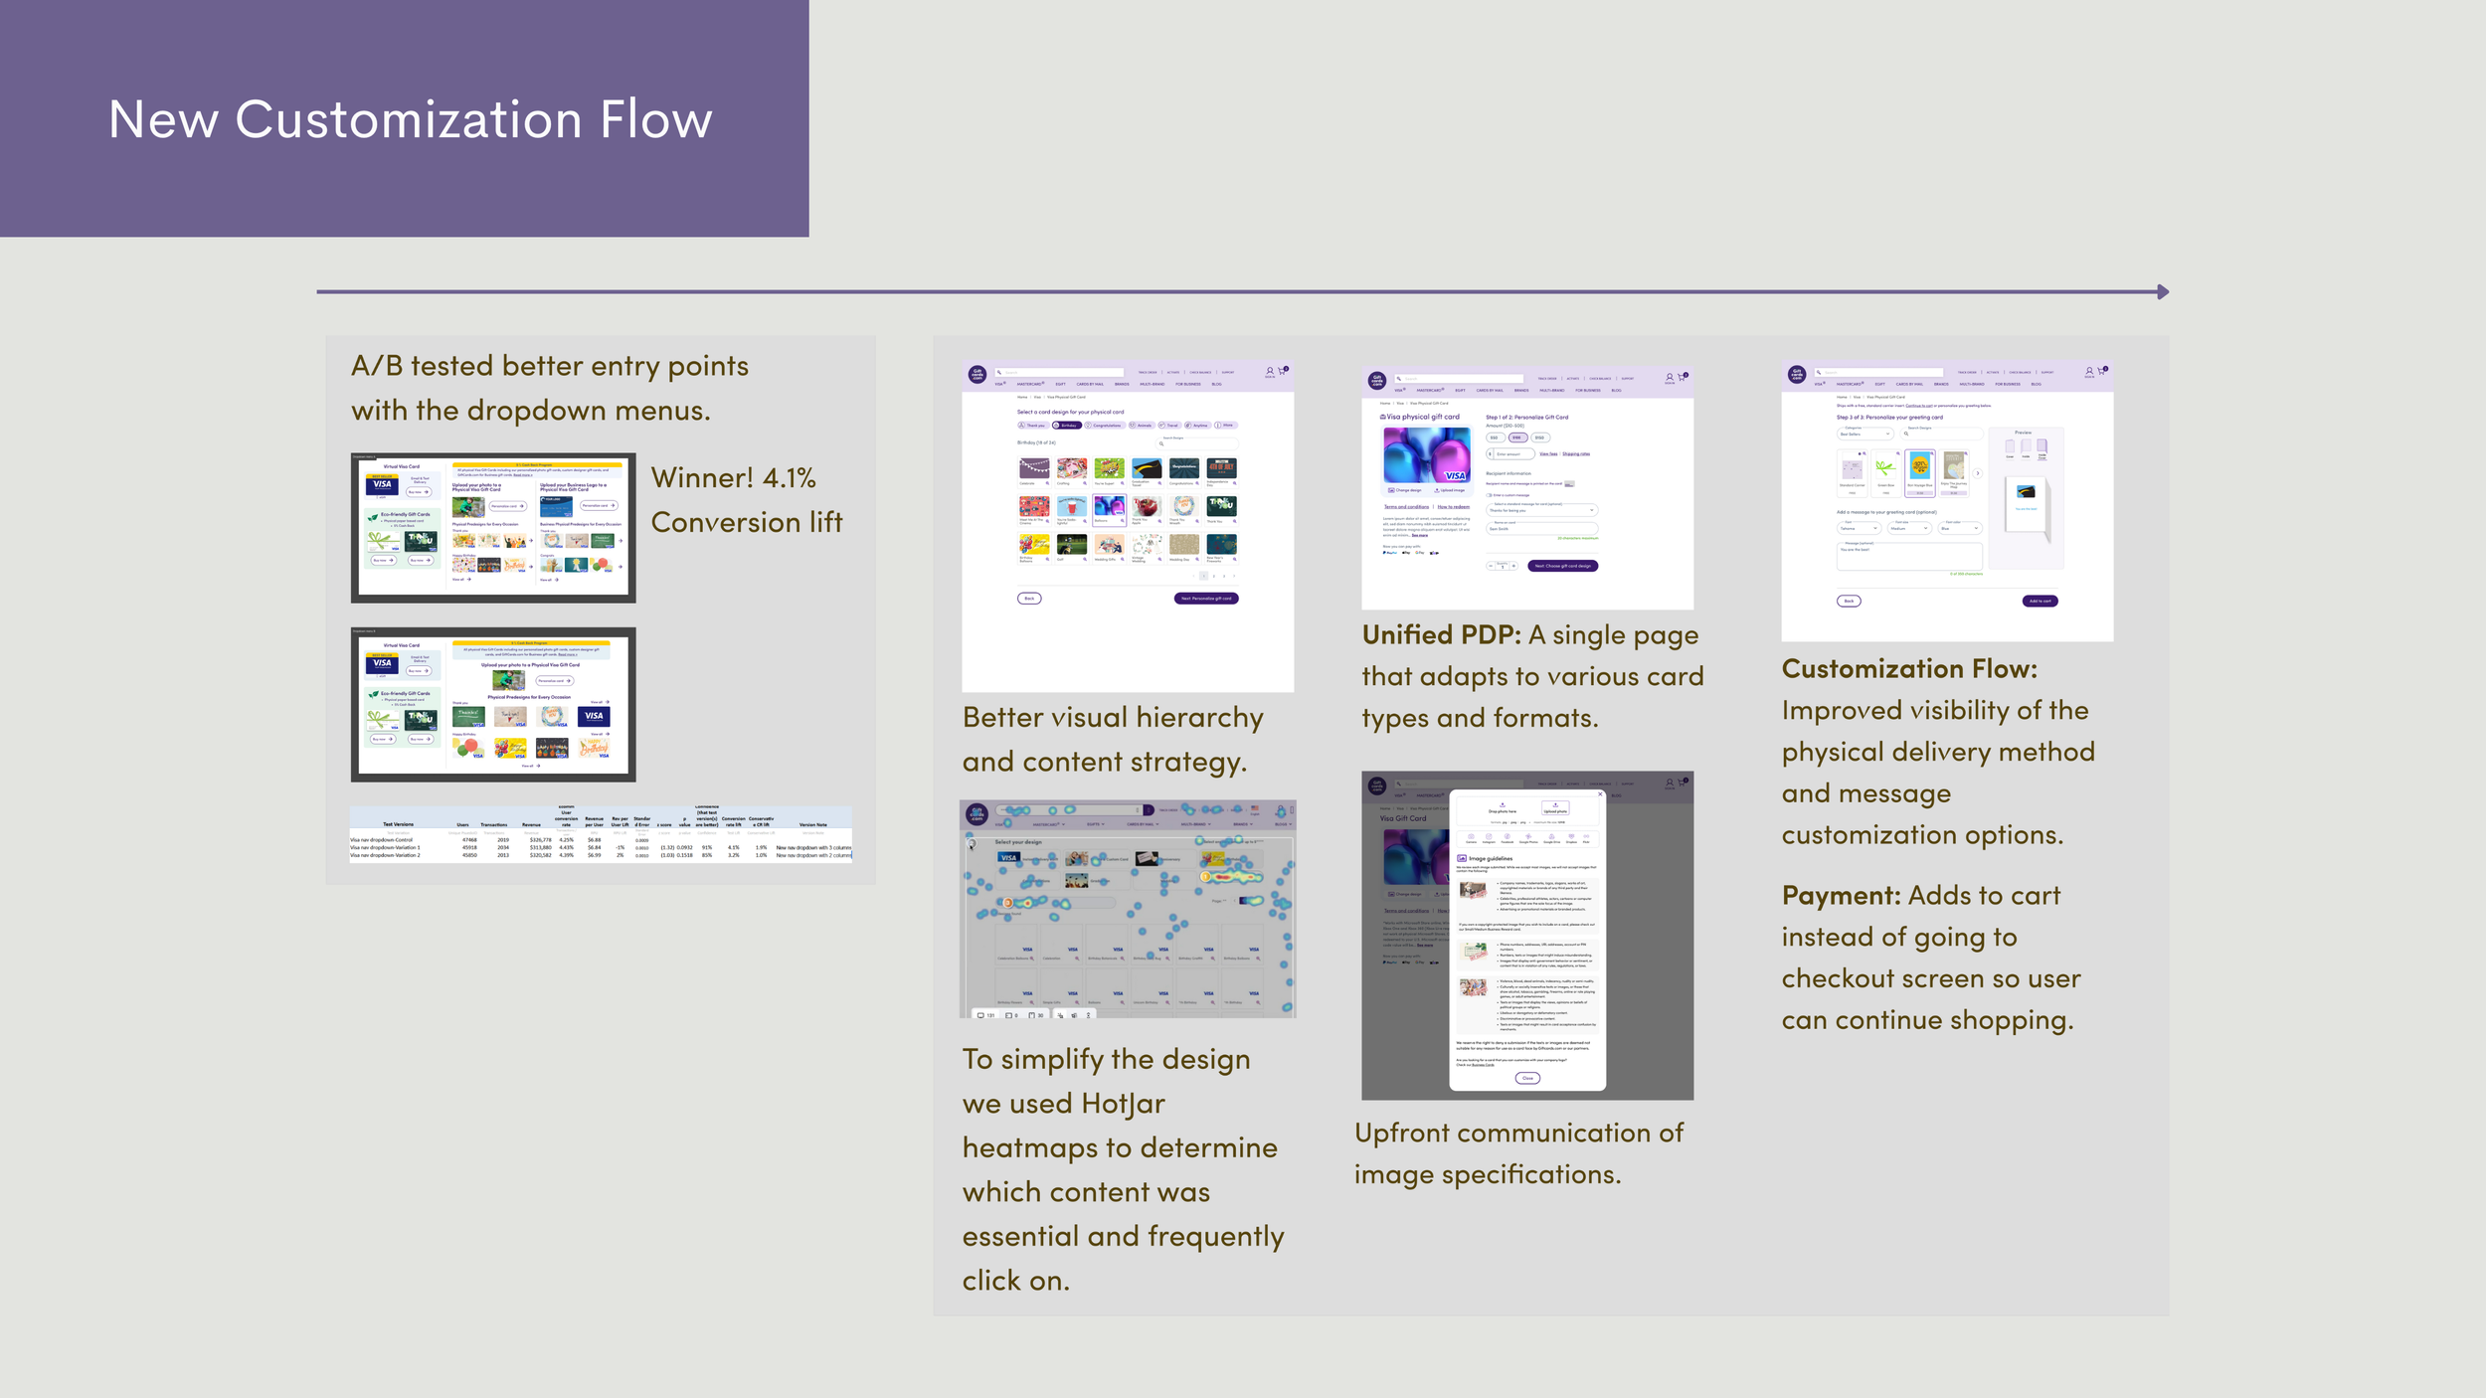Image resolution: width=2486 pixels, height=1398 pixels.
Task: Click the cart icon in the card design mockup
Action: (1282, 372)
